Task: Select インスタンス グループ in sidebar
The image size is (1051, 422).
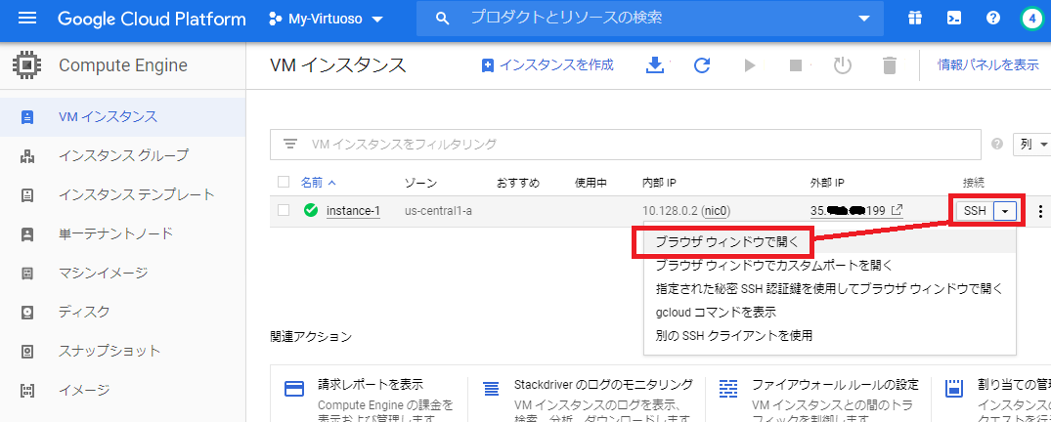Action: click(122, 156)
